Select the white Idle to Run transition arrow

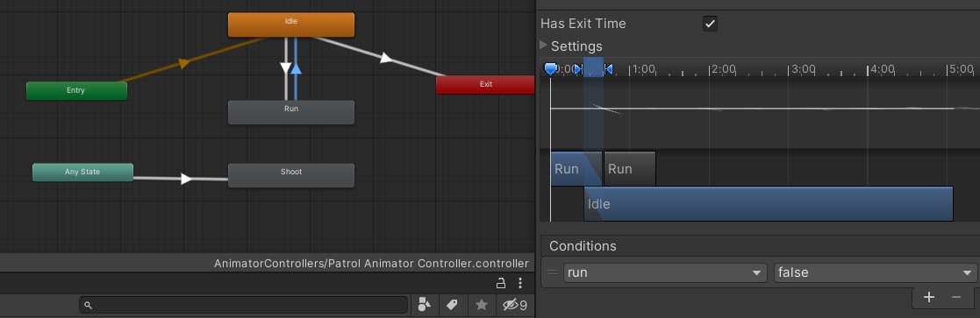coord(286,68)
